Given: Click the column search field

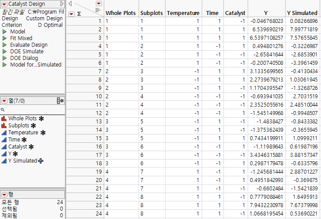Looking at the screenshot, I should (33, 110).
